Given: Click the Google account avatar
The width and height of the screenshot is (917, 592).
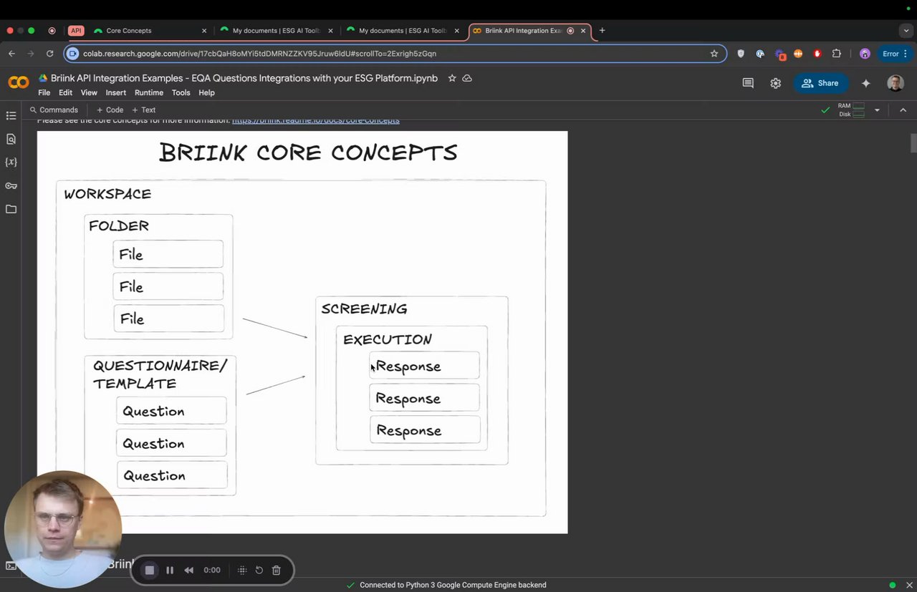Looking at the screenshot, I should 896,83.
